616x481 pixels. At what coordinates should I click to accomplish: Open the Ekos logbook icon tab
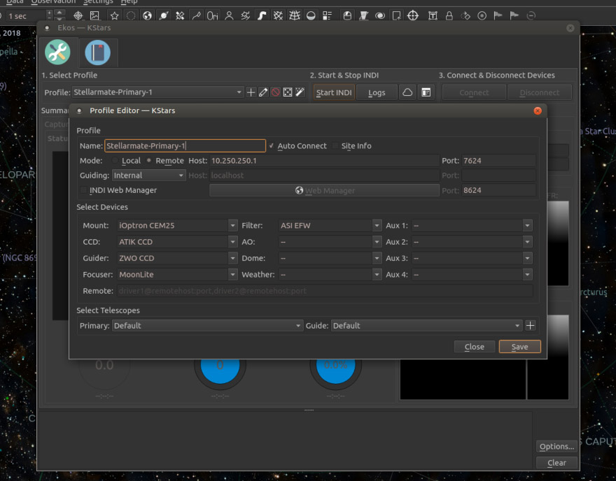(x=97, y=52)
